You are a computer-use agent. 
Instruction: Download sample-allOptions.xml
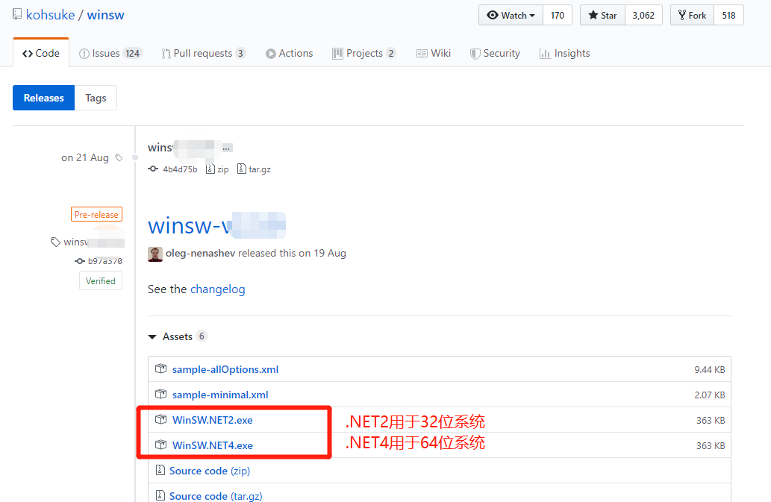pyautogui.click(x=225, y=369)
